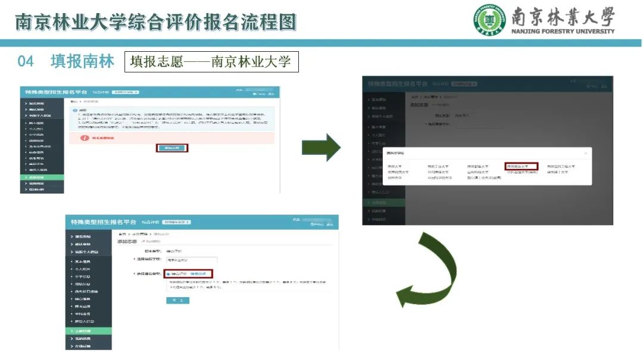The height and width of the screenshot is (362, 643).
Task: Select the 综合评价 radio button in the bottom form
Action: [x=167, y=273]
